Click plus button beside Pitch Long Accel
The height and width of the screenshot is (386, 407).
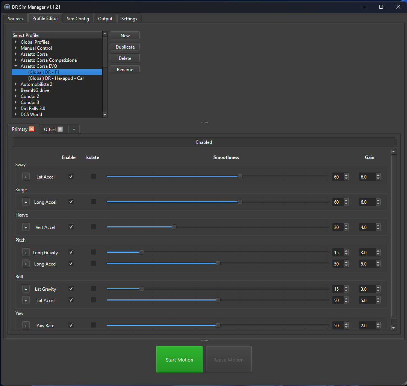(26, 264)
